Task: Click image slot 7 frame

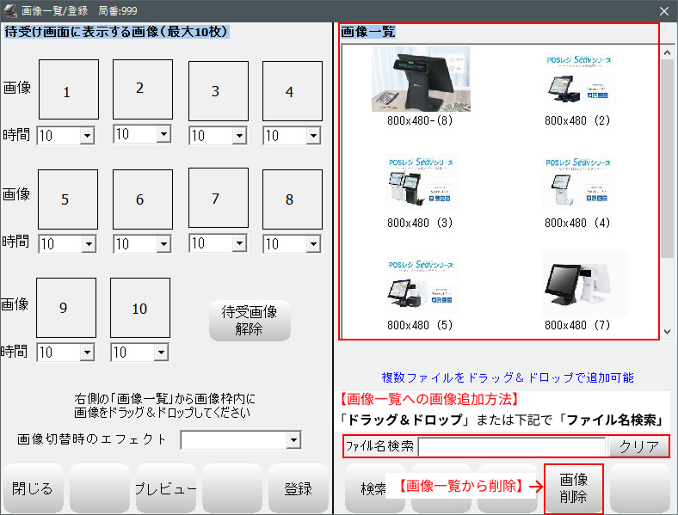Action: click(x=218, y=198)
